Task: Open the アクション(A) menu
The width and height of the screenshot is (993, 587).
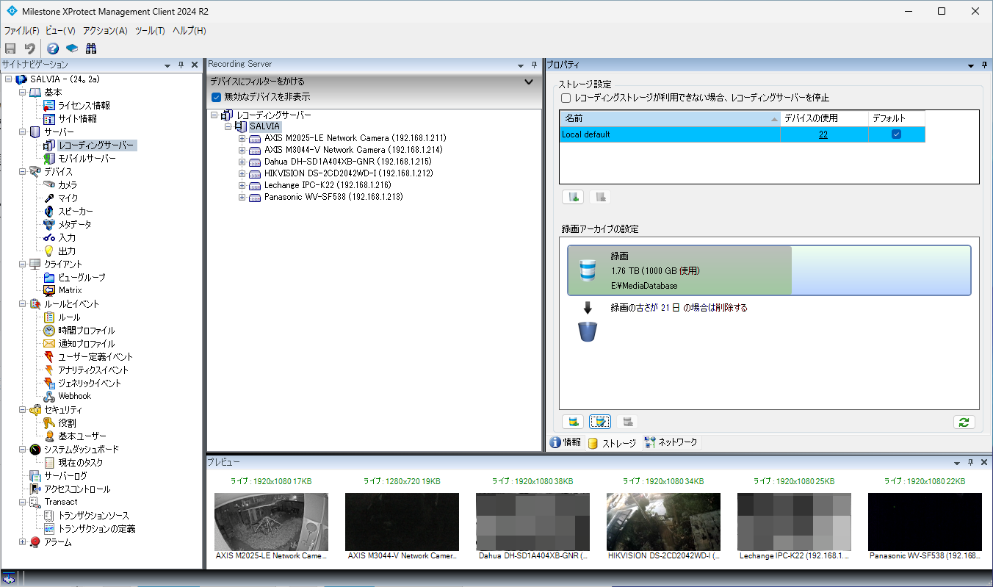Action: tap(105, 31)
